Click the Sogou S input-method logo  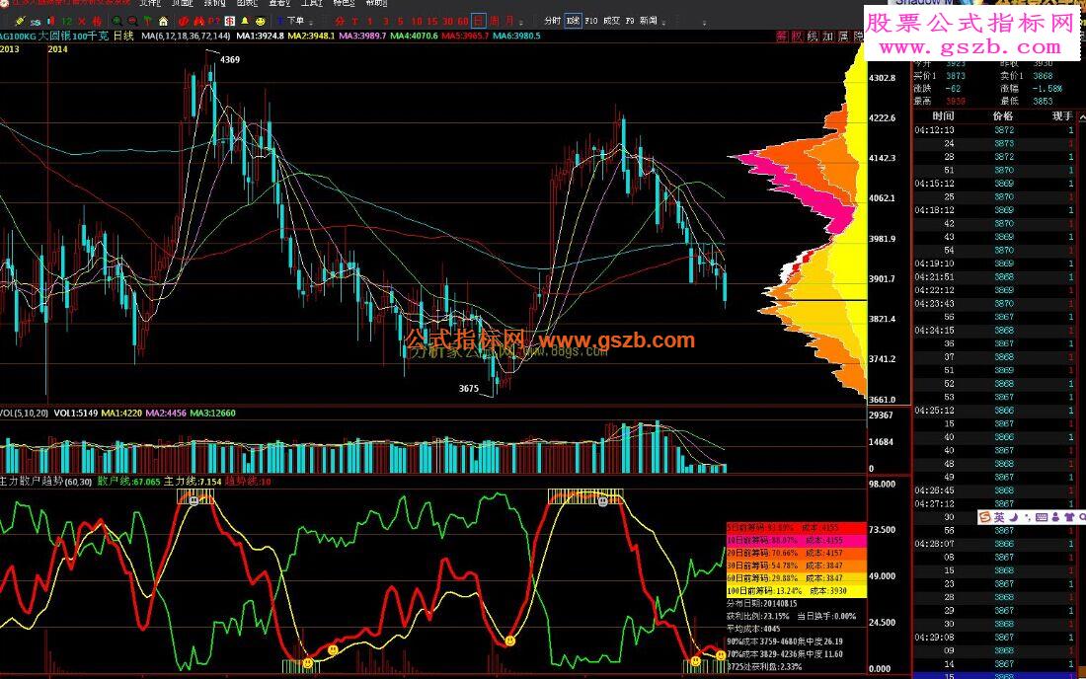click(985, 517)
